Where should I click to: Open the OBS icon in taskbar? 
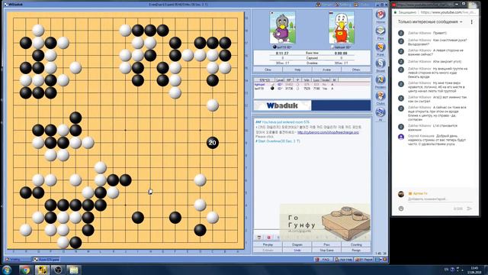58,270
